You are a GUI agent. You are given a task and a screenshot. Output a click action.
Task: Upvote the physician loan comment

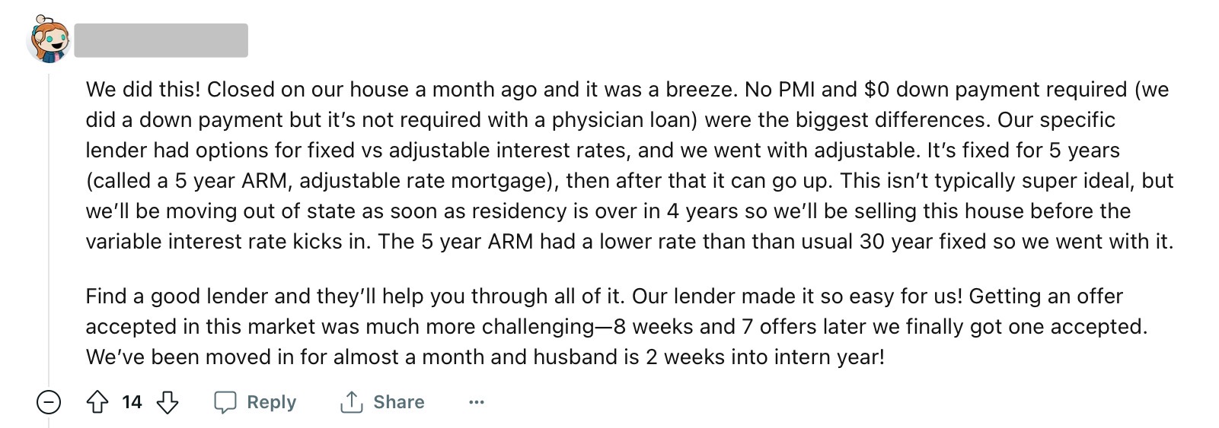(x=97, y=401)
